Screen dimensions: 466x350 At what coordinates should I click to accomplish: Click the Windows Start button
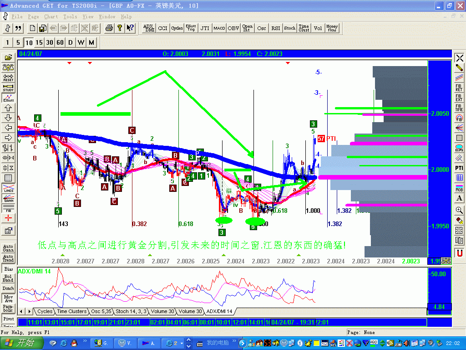(x=21, y=343)
